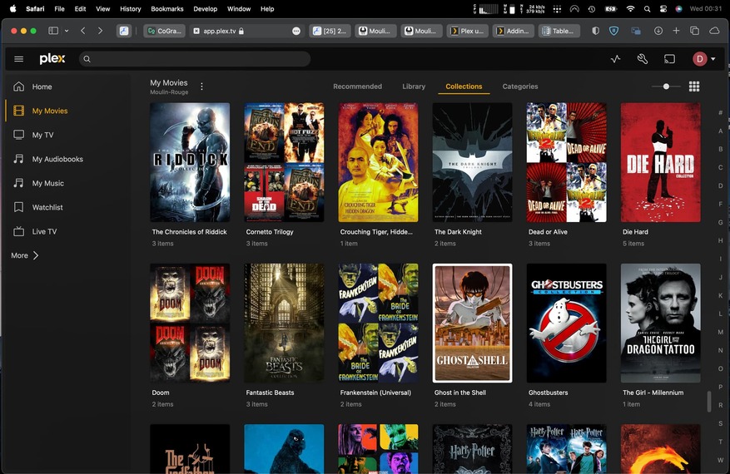Open the Live TV icon
This screenshot has height=474, width=730.
18,231
